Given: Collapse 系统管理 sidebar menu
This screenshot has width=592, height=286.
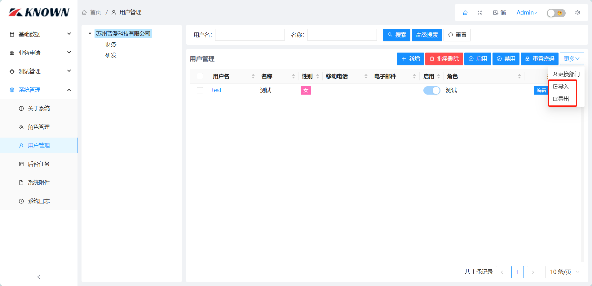Looking at the screenshot, I should point(69,90).
